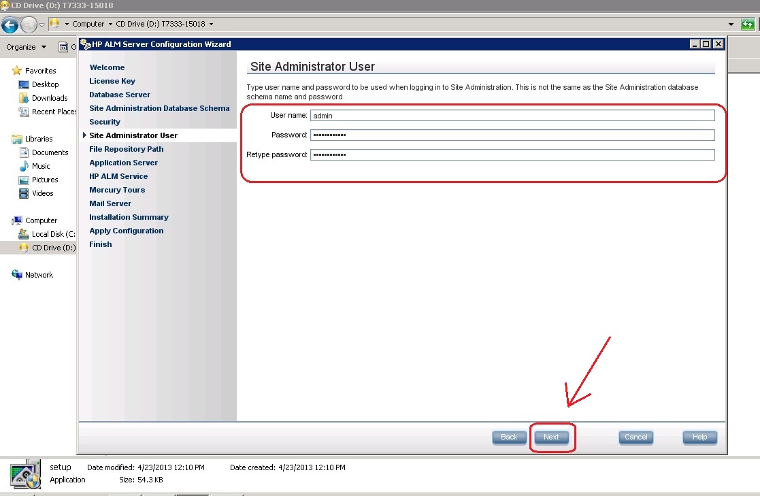This screenshot has width=760, height=496.
Task: Click the Libraries icon in navigation pane
Action: (x=17, y=139)
